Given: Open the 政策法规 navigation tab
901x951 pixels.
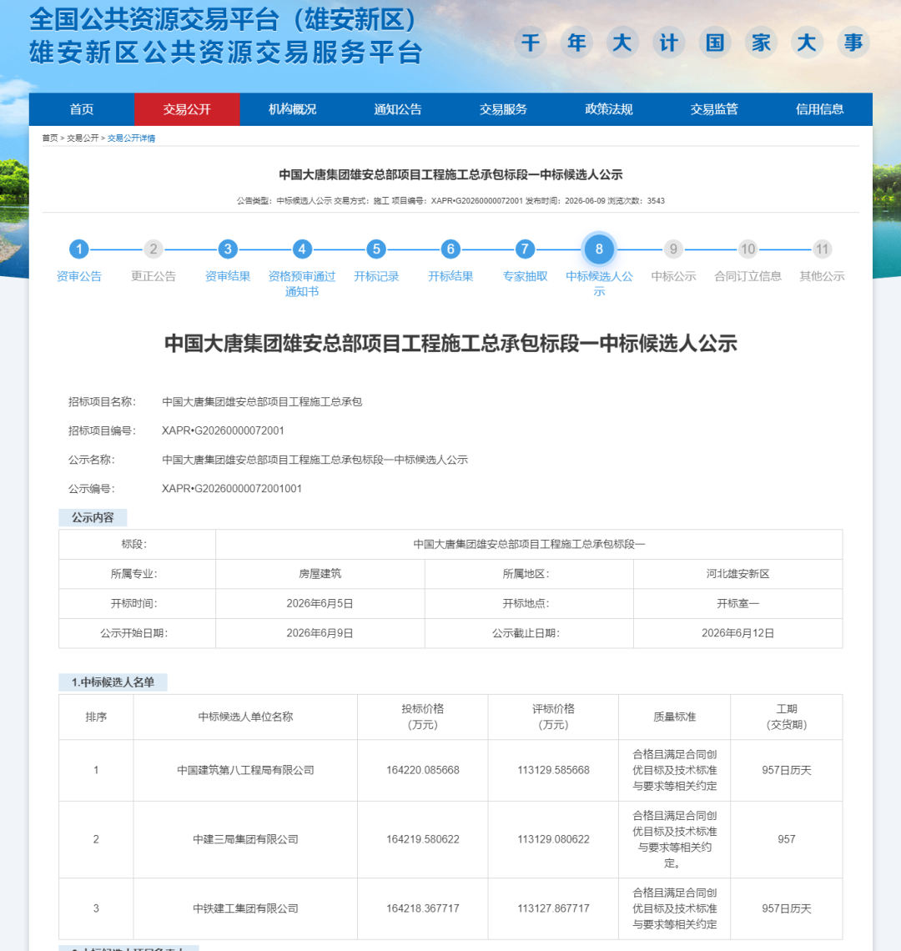Looking at the screenshot, I should tap(609, 109).
